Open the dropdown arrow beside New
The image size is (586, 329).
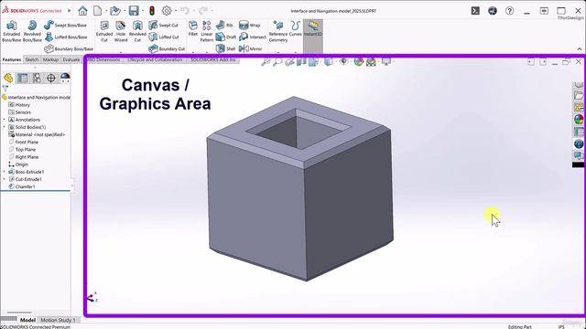(106, 11)
